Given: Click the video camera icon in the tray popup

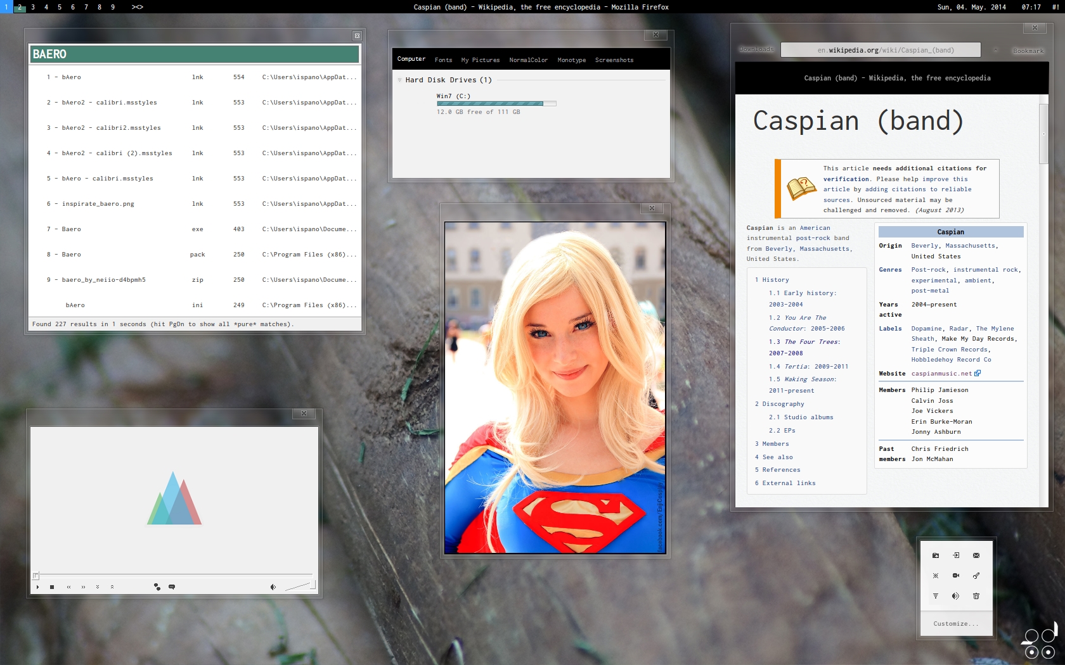Looking at the screenshot, I should (956, 576).
